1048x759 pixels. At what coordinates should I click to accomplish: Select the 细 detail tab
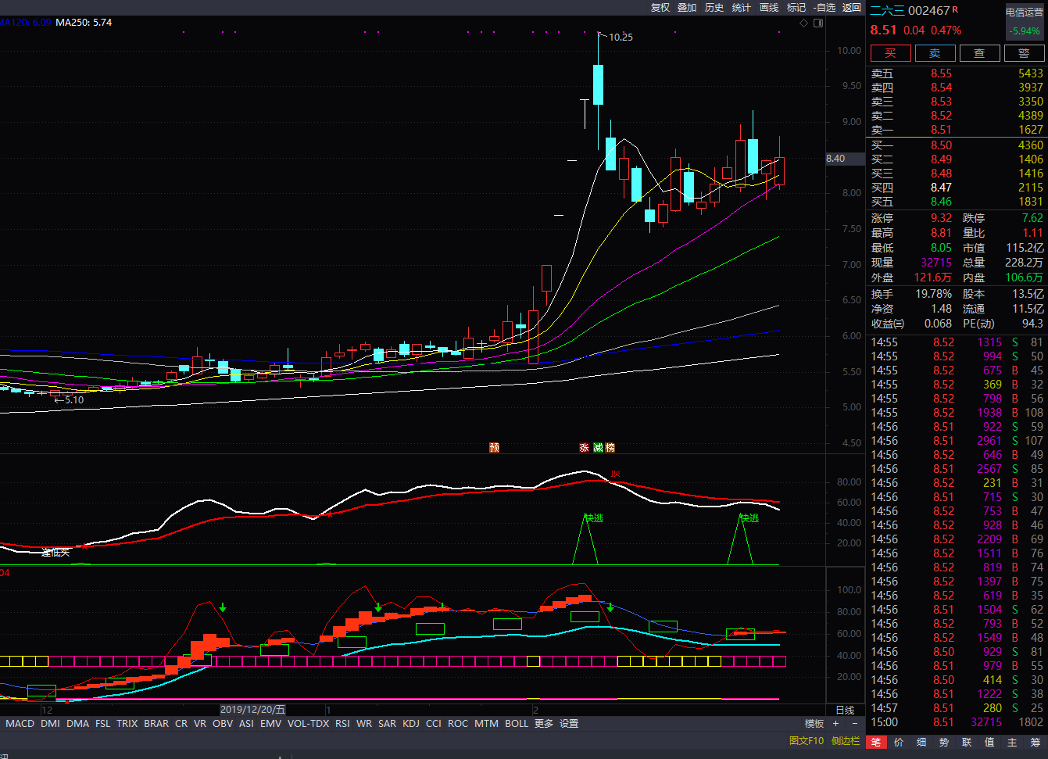[x=921, y=742]
